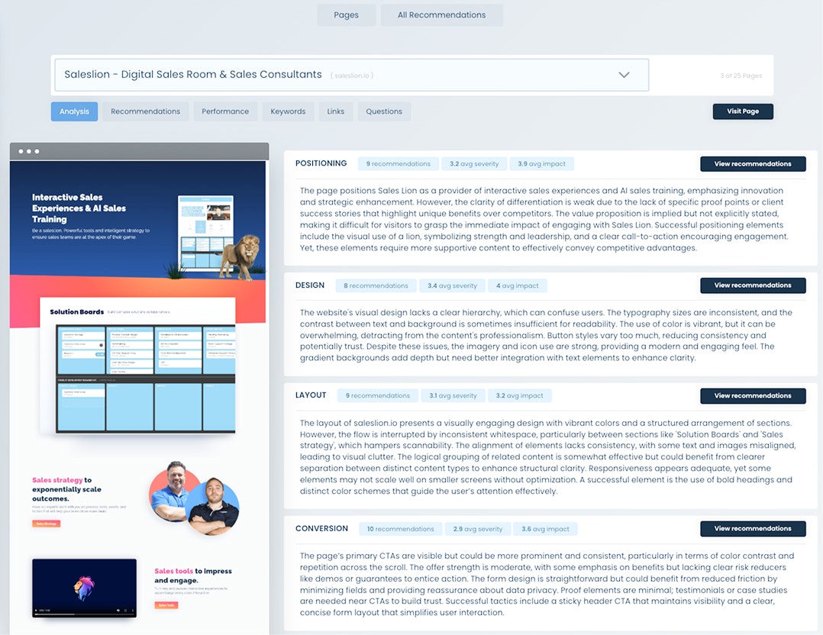
Task: Click the DESIGN section heading
Action: point(310,285)
